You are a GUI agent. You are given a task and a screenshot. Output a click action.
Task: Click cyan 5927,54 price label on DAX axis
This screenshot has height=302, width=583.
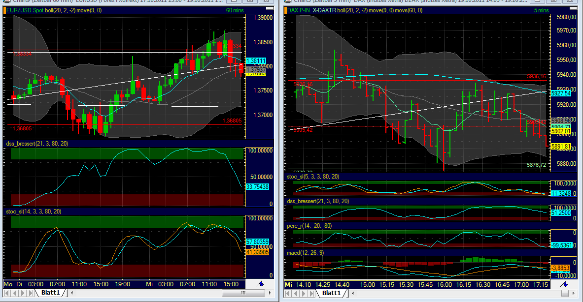pyautogui.click(x=561, y=93)
